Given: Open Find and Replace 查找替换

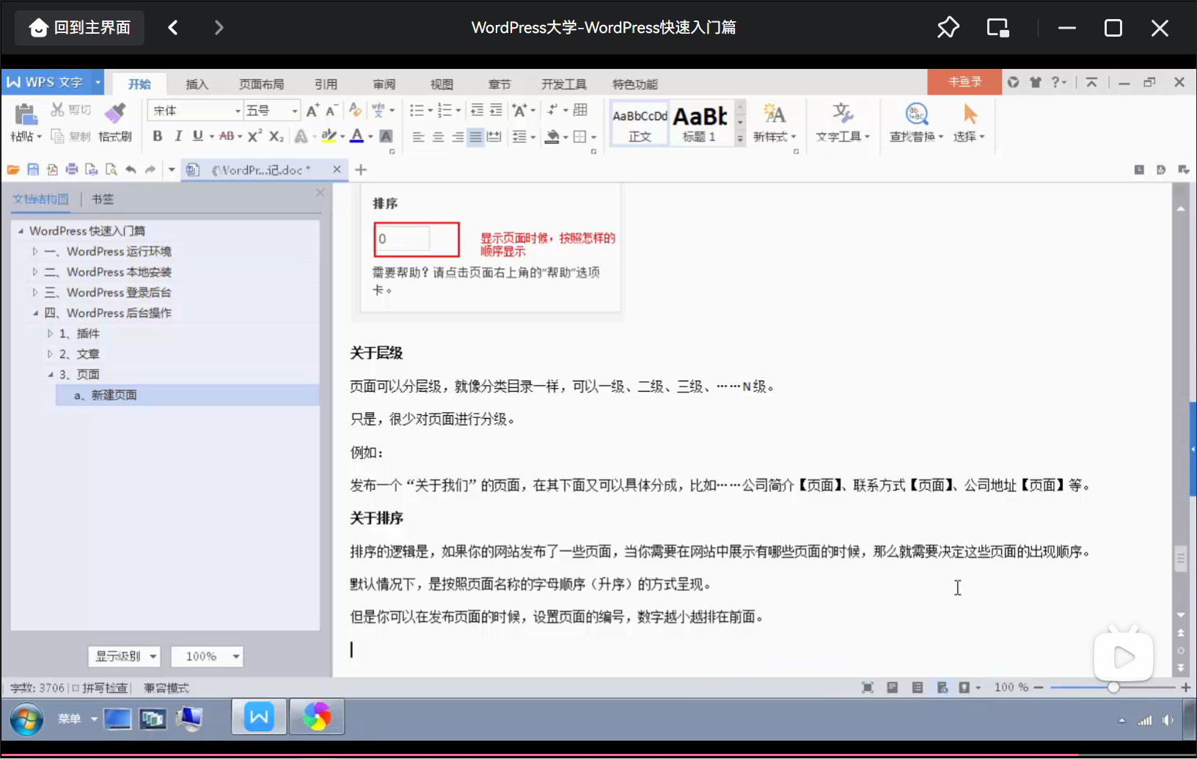Looking at the screenshot, I should [916, 122].
